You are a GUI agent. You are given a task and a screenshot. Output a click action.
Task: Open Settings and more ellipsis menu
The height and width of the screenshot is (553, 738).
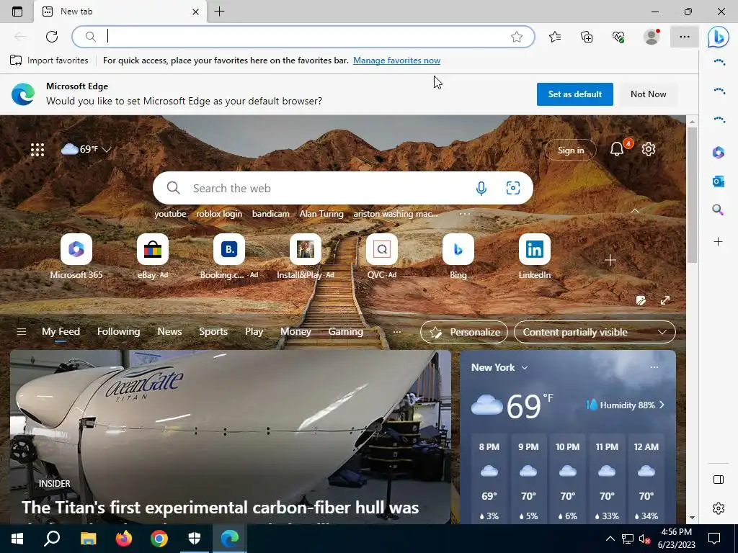coord(685,37)
